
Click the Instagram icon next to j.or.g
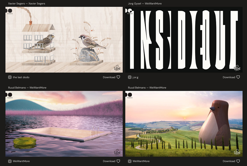pyautogui.click(x=130, y=77)
